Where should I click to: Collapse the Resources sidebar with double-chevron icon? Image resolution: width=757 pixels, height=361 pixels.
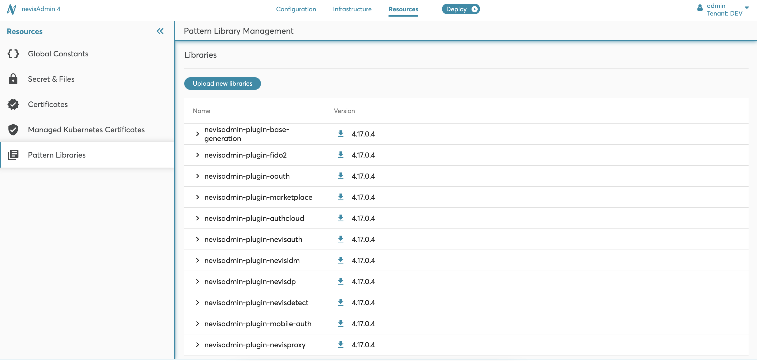[x=160, y=31]
